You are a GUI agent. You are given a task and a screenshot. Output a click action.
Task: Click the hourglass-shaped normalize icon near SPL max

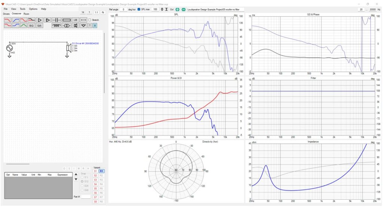[x=166, y=9]
